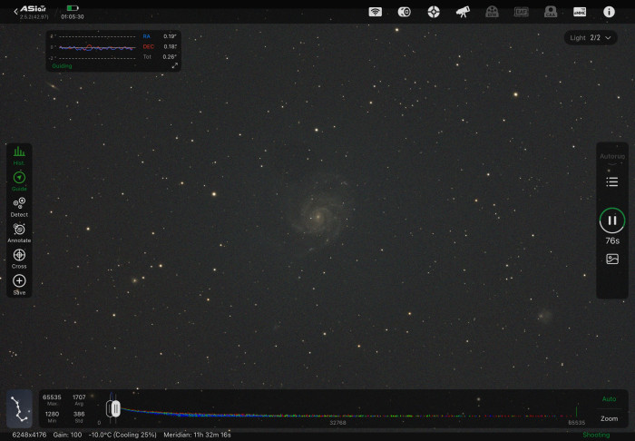Open the image gallery icon

point(612,259)
